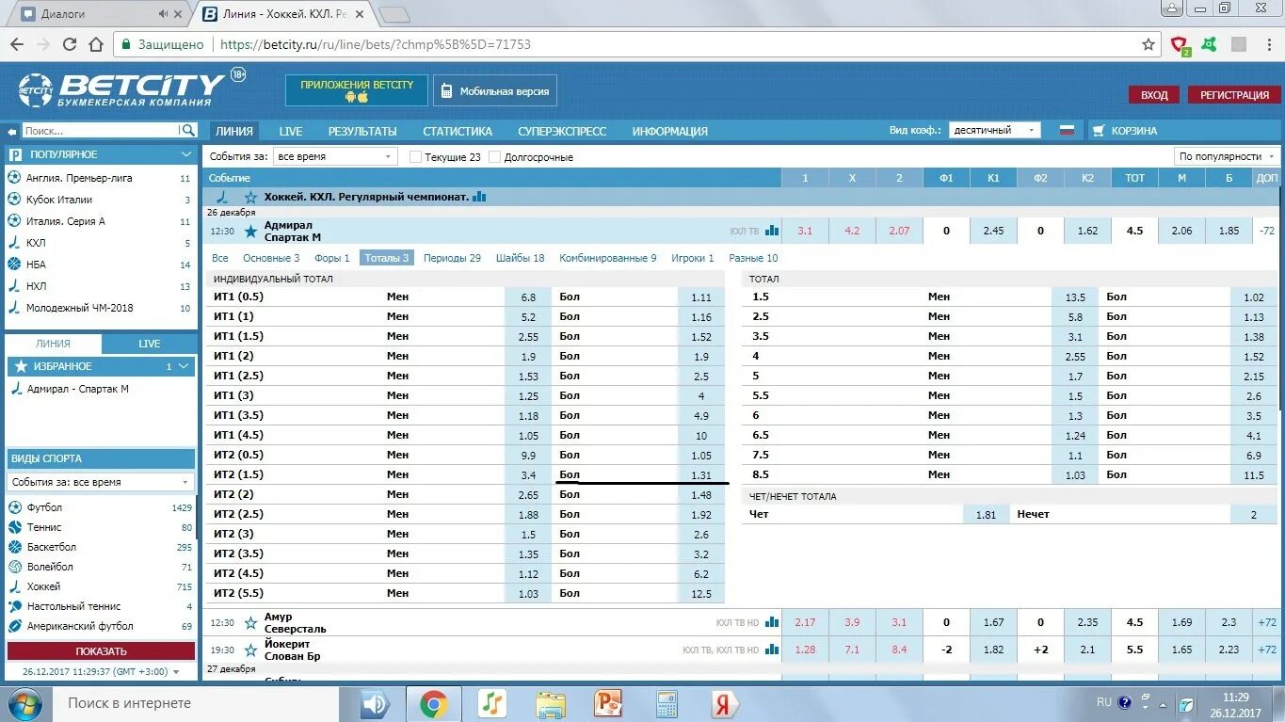Switch sidebar to the LIVE tab
Viewport: 1285px width, 722px height.
click(x=149, y=344)
